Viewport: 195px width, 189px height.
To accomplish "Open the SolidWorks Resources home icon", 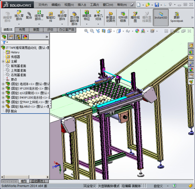I will (191, 45).
